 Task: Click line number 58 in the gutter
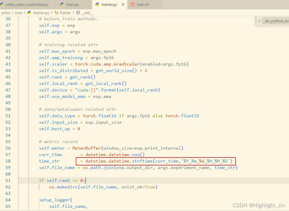(x=8, y=161)
